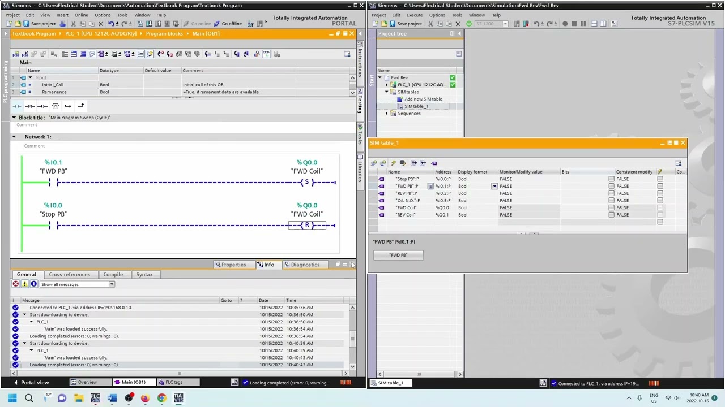Collapse SIM tables node in project tree

387,92
